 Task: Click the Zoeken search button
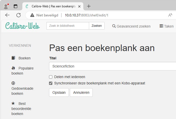97,26
